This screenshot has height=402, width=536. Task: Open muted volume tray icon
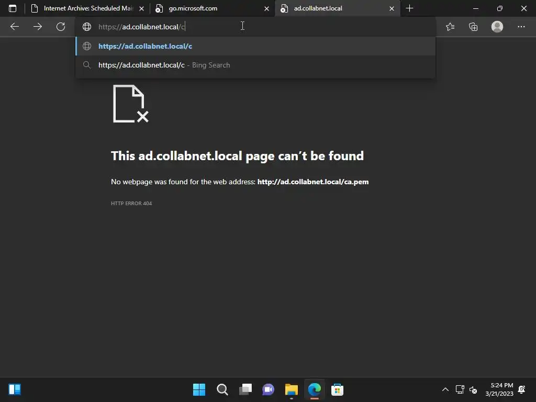[473, 389]
